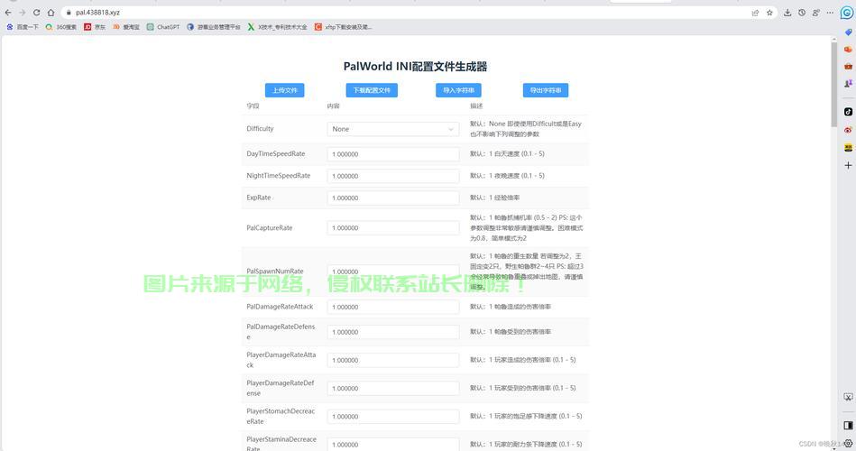The image size is (856, 451).
Task: Click the PalCaptureRate field label
Action: tap(269, 227)
